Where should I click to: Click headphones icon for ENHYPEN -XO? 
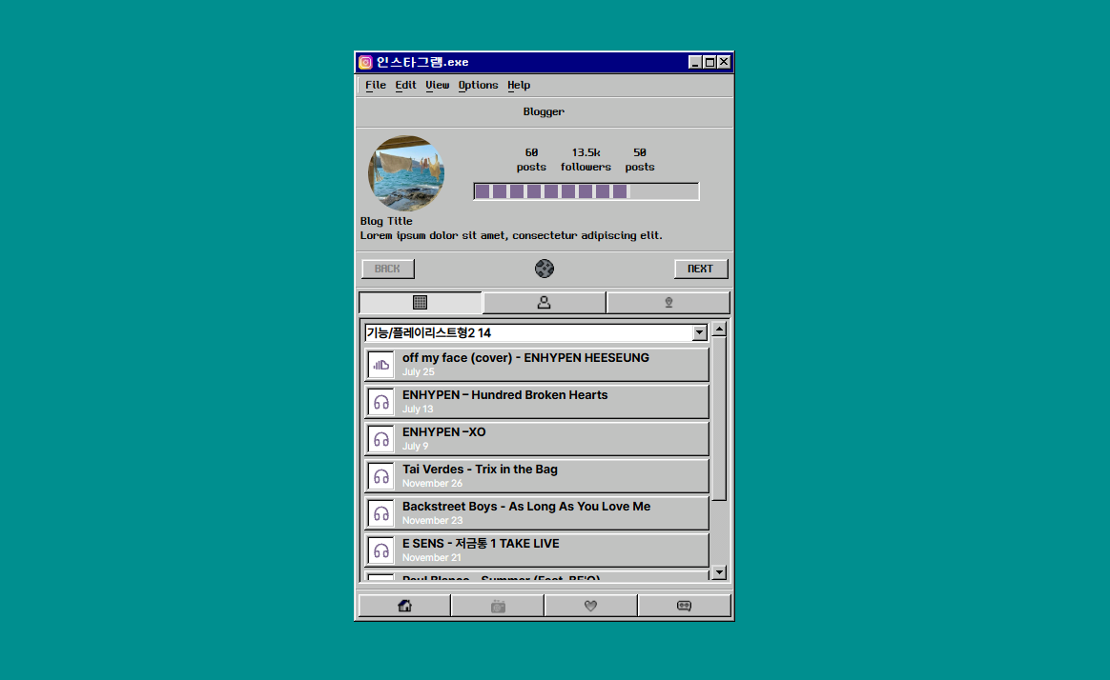click(x=380, y=439)
